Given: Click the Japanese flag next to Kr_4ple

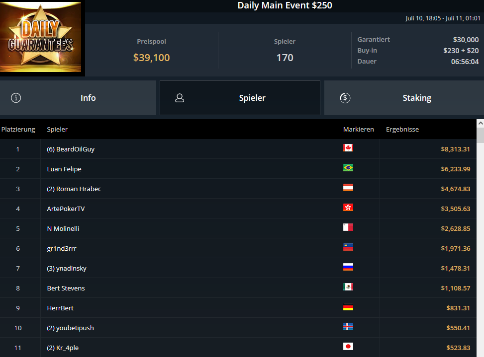Looking at the screenshot, I should (348, 347).
